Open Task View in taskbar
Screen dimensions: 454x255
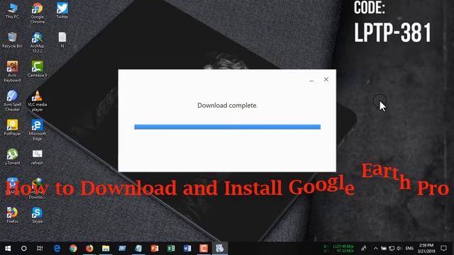click(x=40, y=249)
